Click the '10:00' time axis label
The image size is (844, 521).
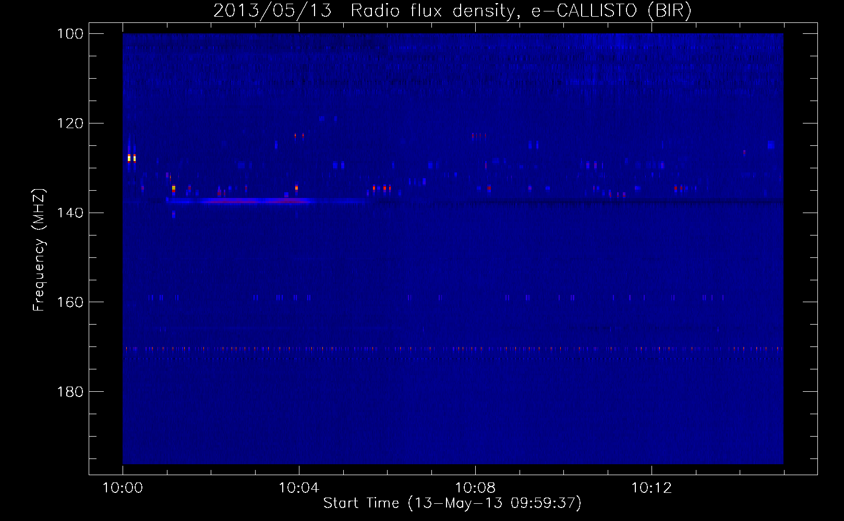123,488
